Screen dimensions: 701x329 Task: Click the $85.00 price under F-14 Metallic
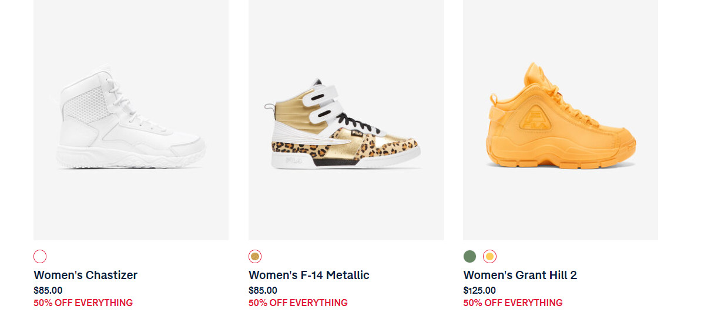click(x=263, y=290)
